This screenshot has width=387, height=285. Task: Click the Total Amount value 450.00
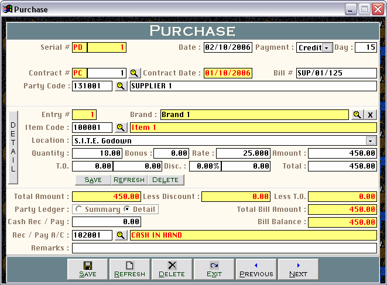[107, 197]
